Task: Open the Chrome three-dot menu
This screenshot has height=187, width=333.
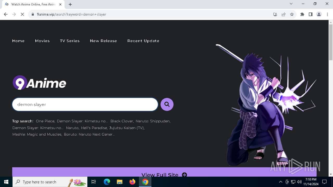Action: [327, 14]
